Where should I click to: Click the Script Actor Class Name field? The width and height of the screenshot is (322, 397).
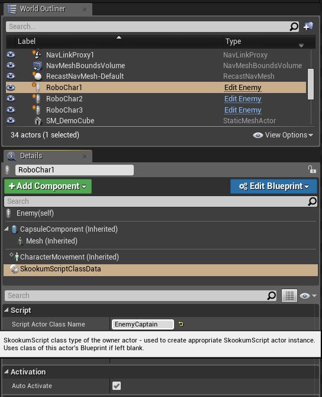143,324
